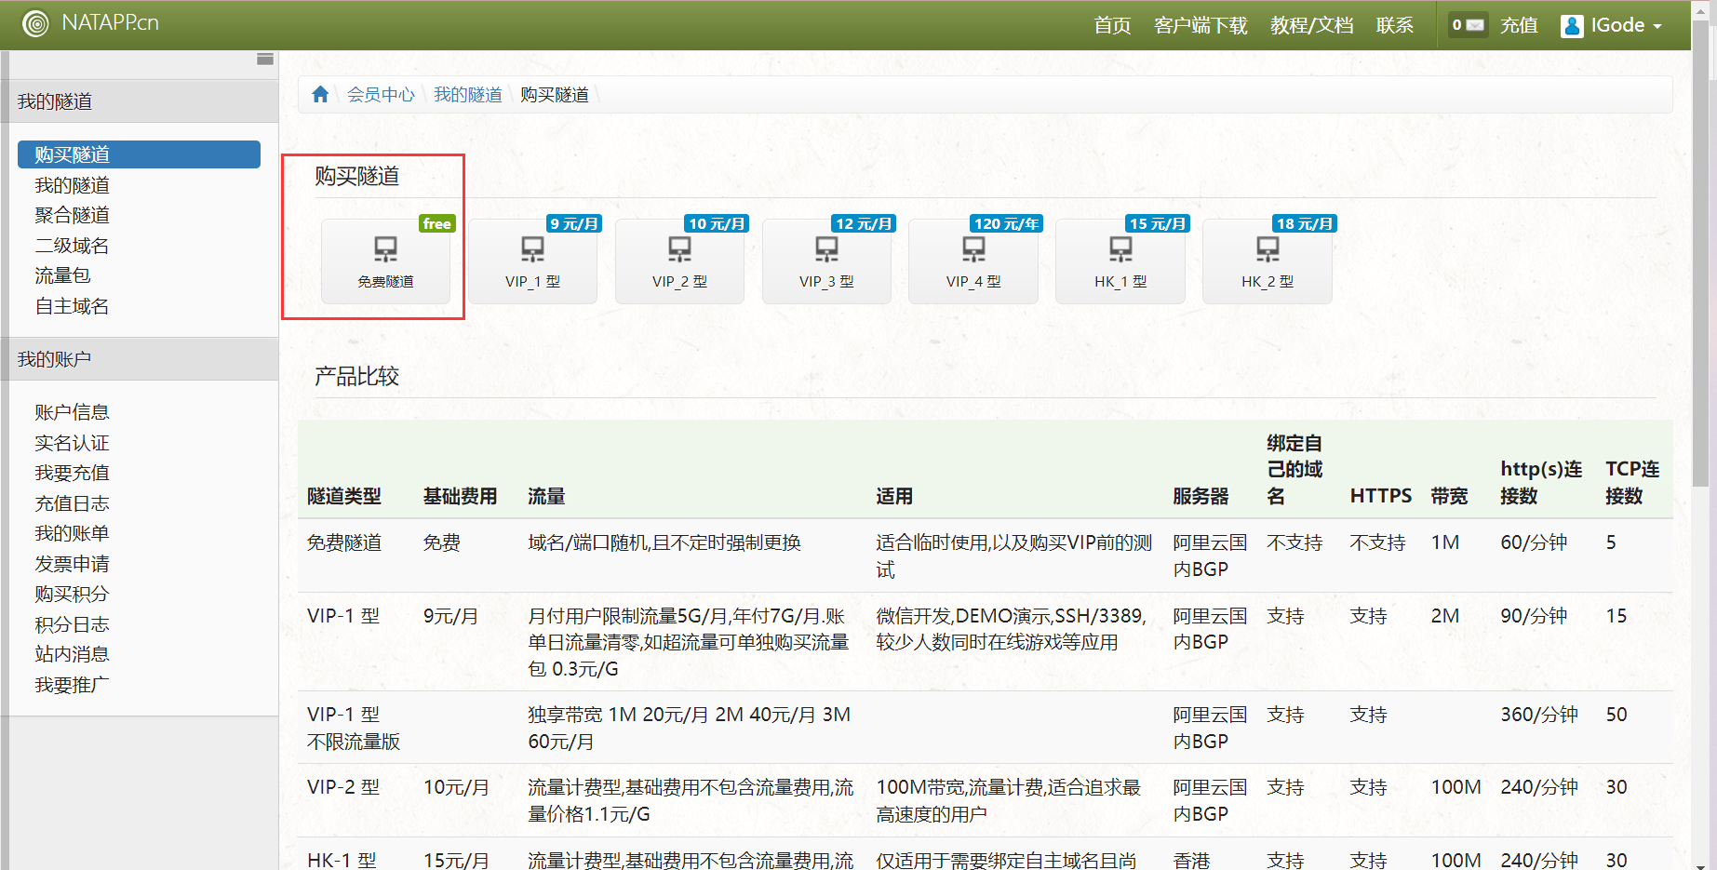Screen dimensions: 1717x870
Task: Click the 9元/月 price cell
Action: point(451,616)
